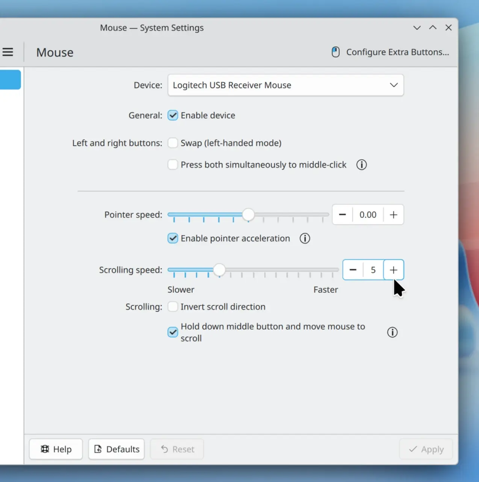Viewport: 479px width, 482px height.
Task: Show info about pointer acceleration
Action: 305,238
